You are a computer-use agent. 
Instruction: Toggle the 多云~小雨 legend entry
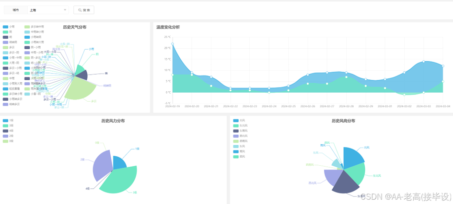click(12, 68)
